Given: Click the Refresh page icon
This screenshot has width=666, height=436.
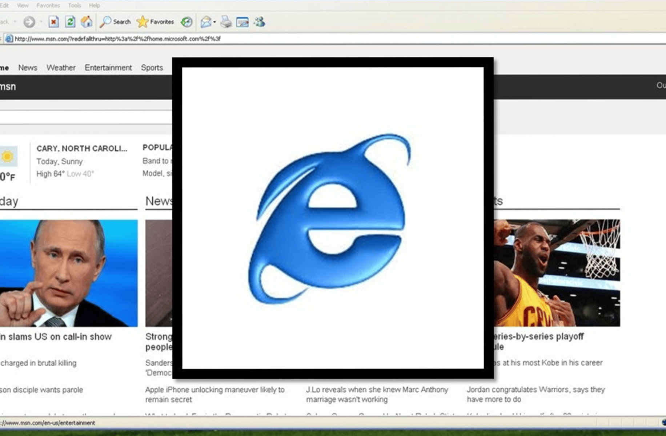Looking at the screenshot, I should [70, 22].
